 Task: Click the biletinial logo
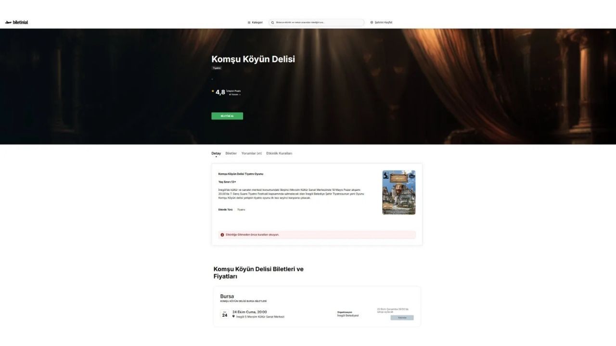17,22
